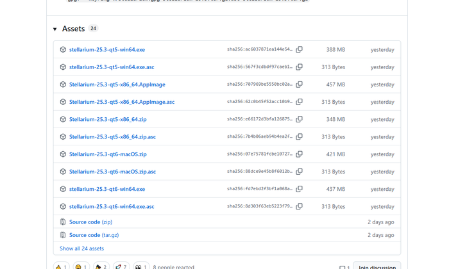Copy SHA256 hash for Stellarium-25.3-qt5-x86_64.zip.asc
This screenshot has height=269, width=449.
tap(300, 136)
